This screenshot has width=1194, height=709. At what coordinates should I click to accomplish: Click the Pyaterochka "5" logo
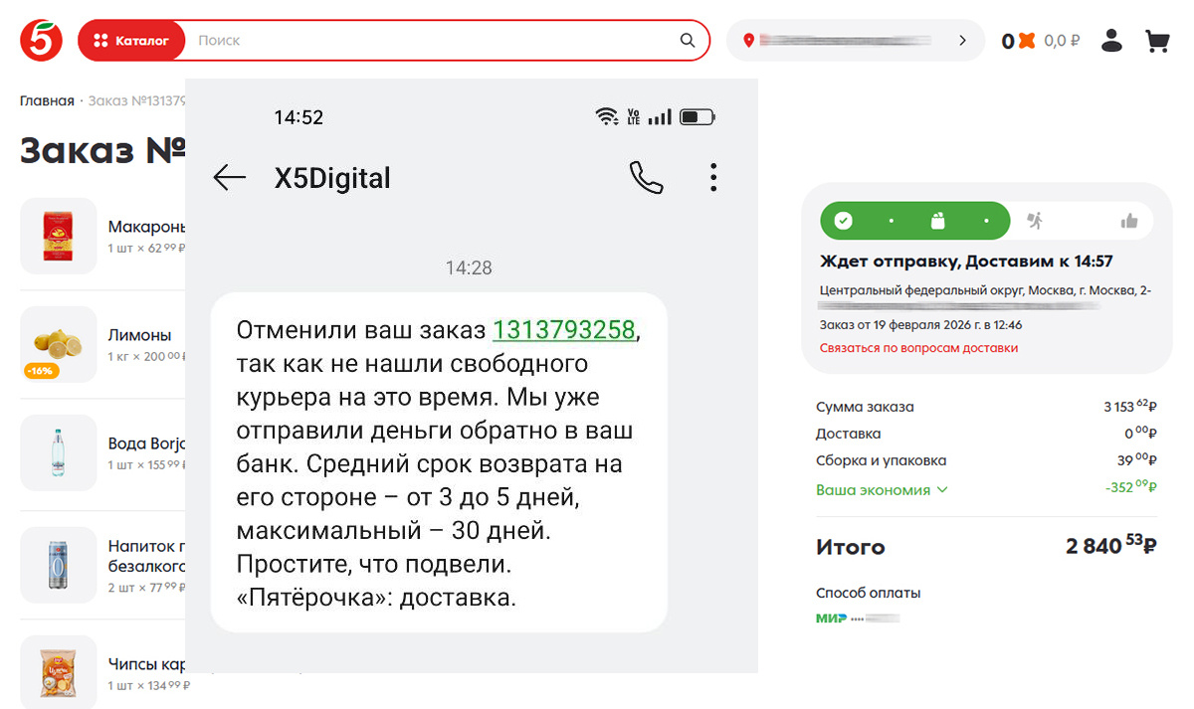[x=41, y=40]
